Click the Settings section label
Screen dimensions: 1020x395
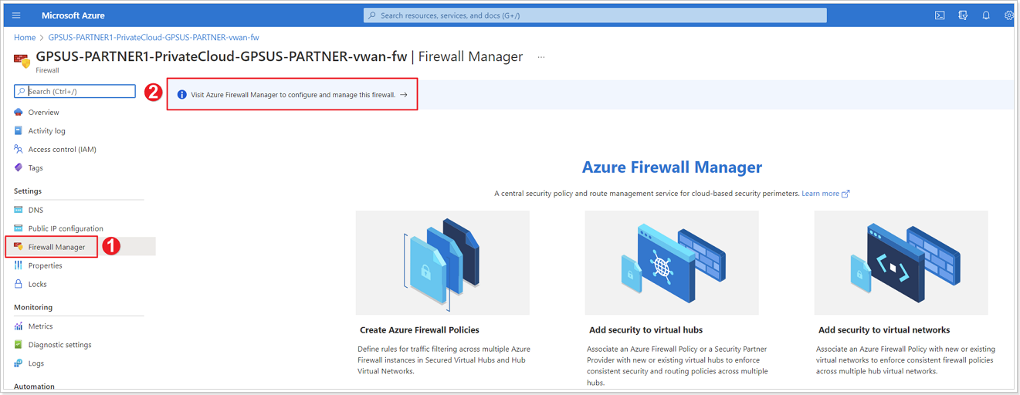(28, 191)
